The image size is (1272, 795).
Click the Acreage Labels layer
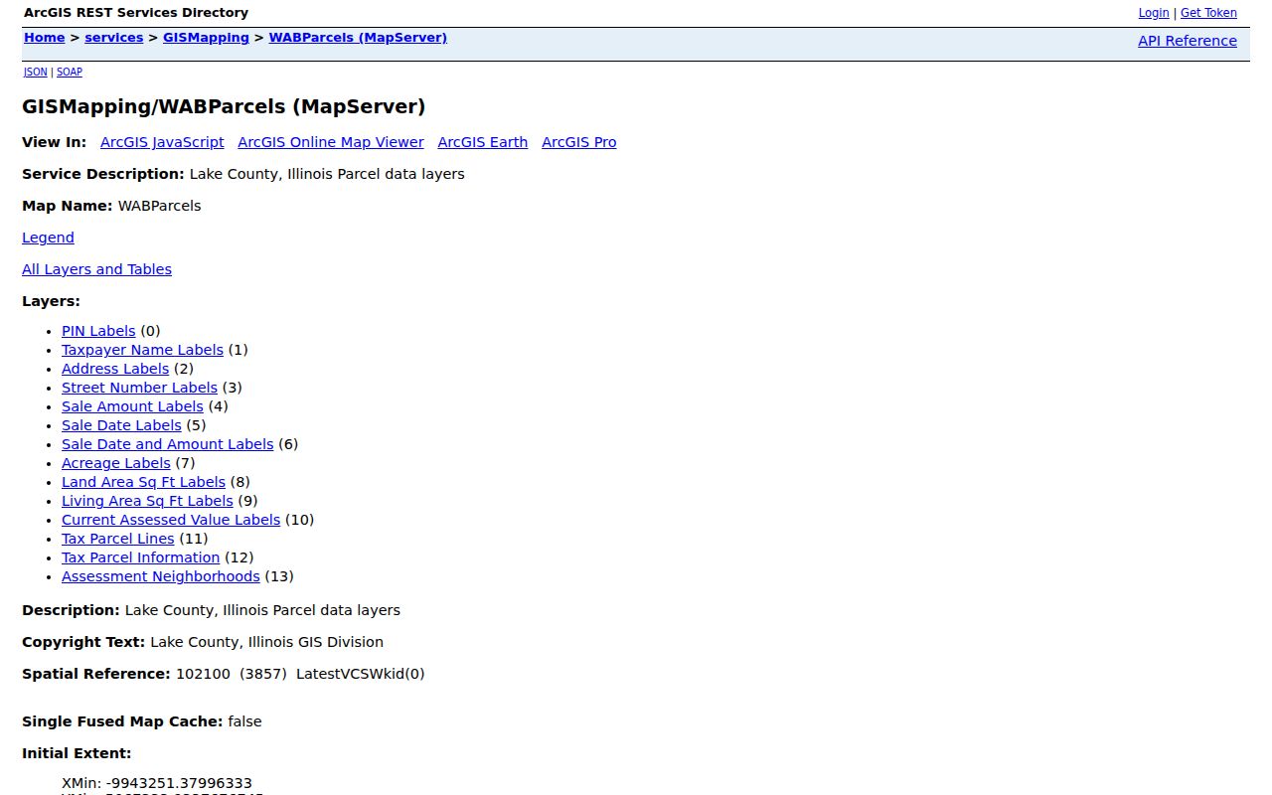click(x=116, y=463)
